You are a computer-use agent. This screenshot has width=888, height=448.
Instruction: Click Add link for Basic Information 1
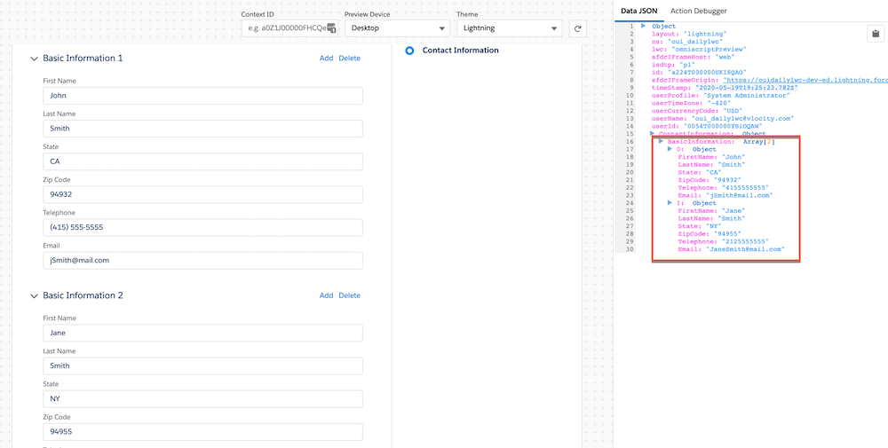326,59
